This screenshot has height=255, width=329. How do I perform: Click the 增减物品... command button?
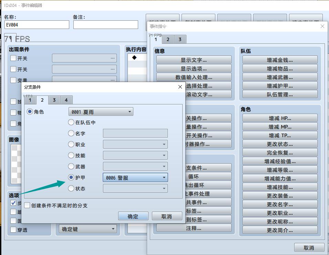tap(280, 69)
